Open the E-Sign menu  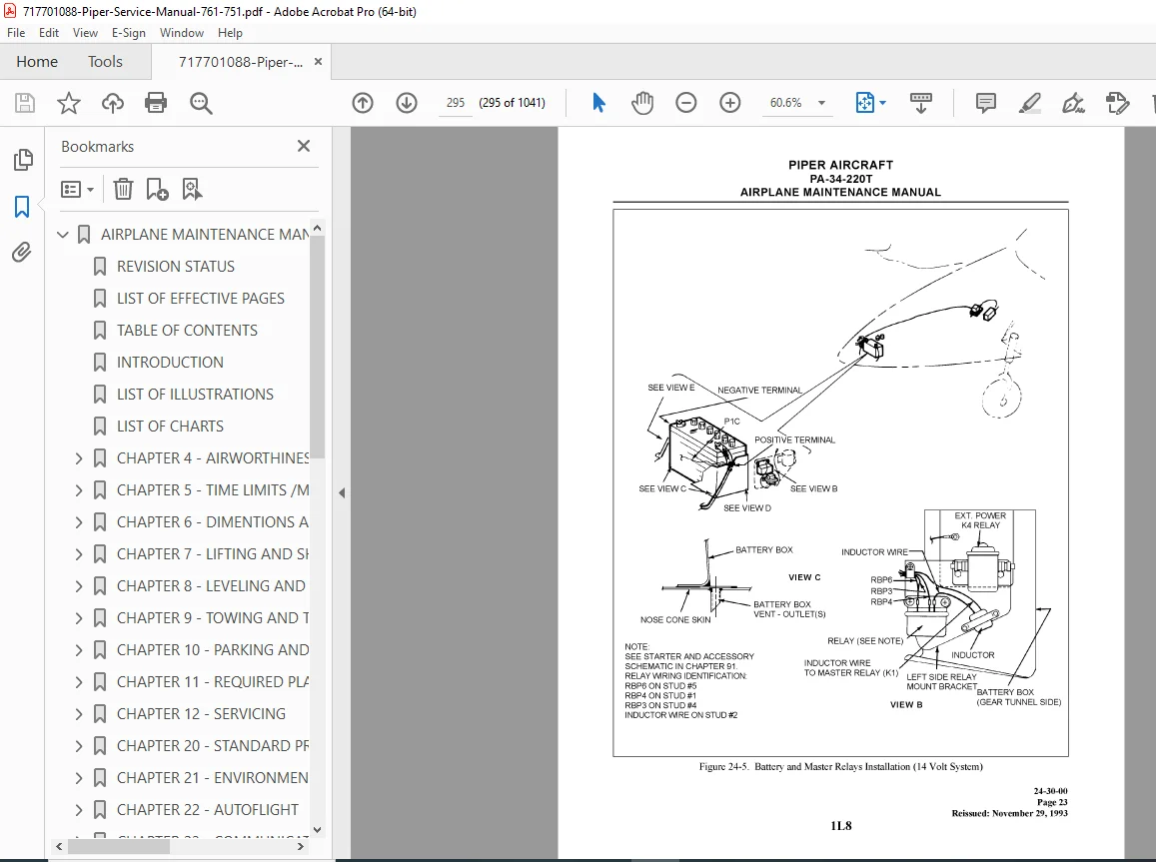128,32
